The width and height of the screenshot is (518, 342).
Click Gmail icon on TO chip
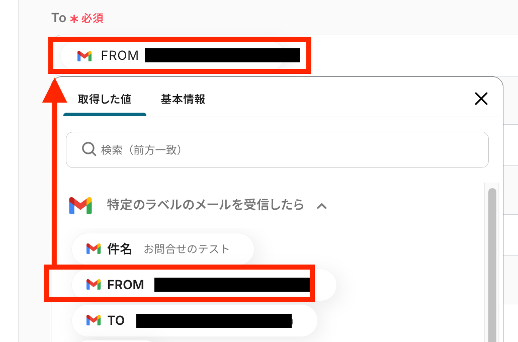click(94, 320)
